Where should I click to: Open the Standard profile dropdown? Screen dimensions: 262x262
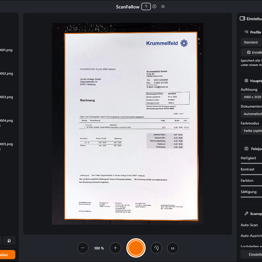pyautogui.click(x=251, y=42)
